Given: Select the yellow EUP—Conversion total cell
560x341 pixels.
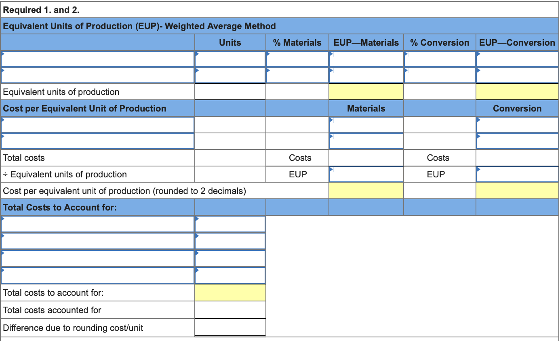Looking at the screenshot, I should click(x=516, y=92).
